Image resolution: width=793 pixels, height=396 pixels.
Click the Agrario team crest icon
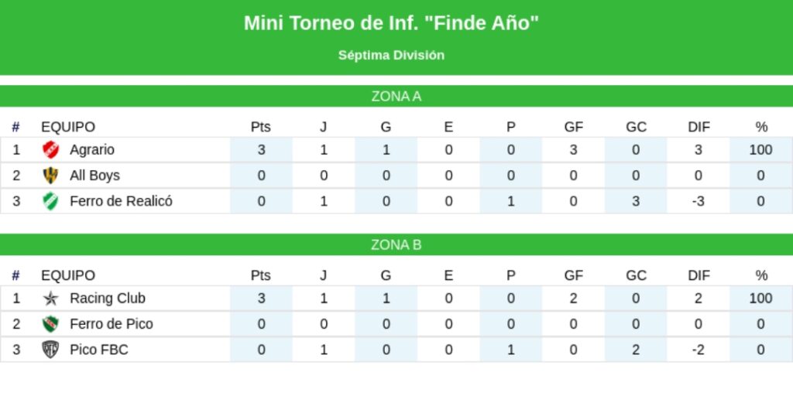(x=50, y=150)
